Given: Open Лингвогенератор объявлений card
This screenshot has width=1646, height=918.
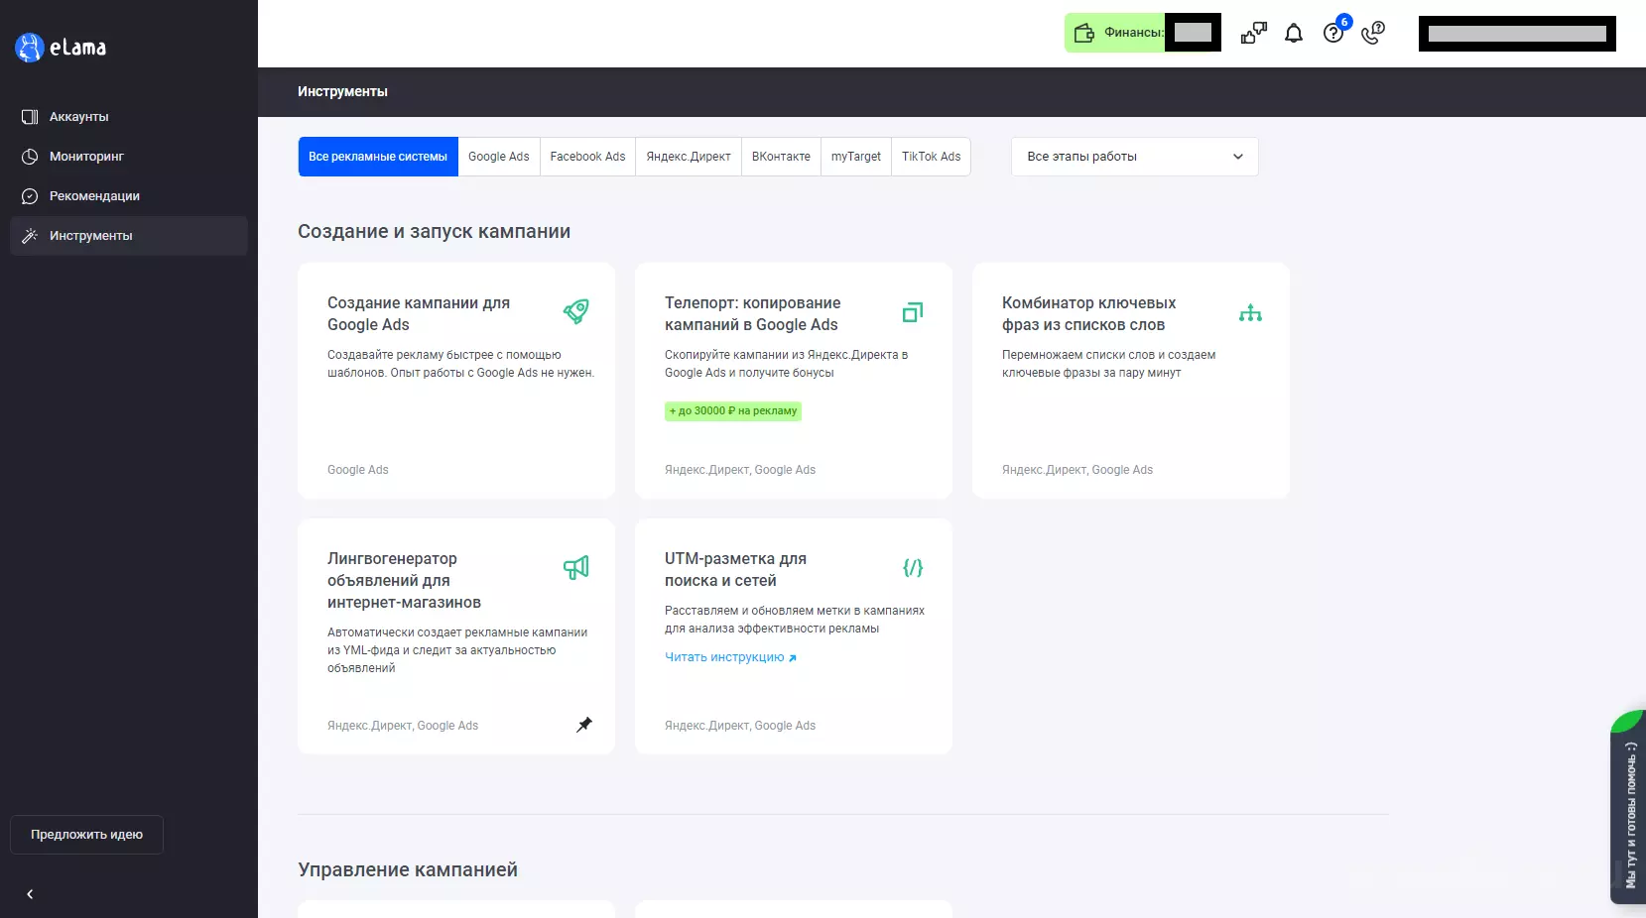Looking at the screenshot, I should tap(456, 636).
